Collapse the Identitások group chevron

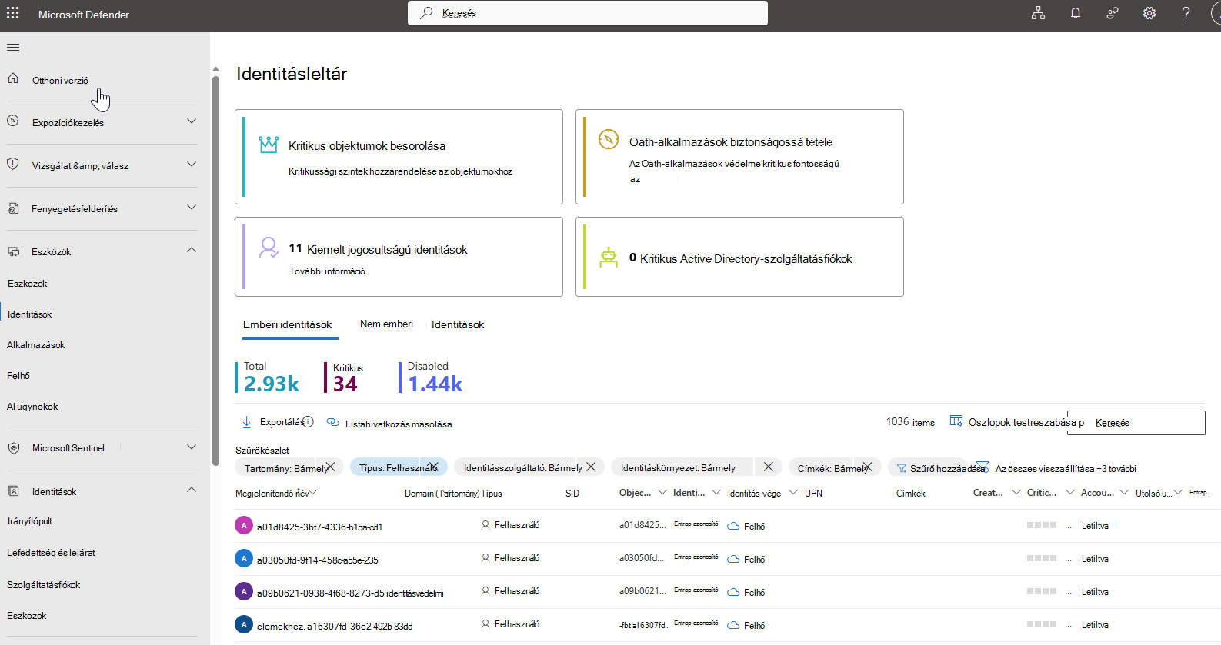[x=192, y=490]
